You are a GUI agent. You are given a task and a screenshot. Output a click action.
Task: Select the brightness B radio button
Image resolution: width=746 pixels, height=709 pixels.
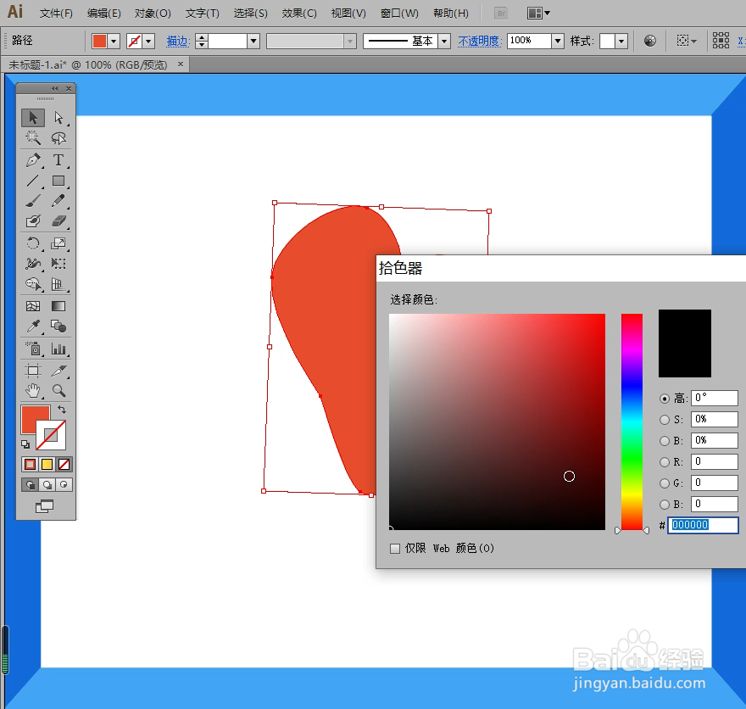coord(665,441)
